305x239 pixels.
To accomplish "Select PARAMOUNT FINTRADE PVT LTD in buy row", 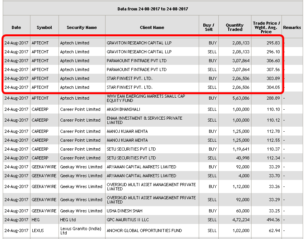I will (137, 61).
